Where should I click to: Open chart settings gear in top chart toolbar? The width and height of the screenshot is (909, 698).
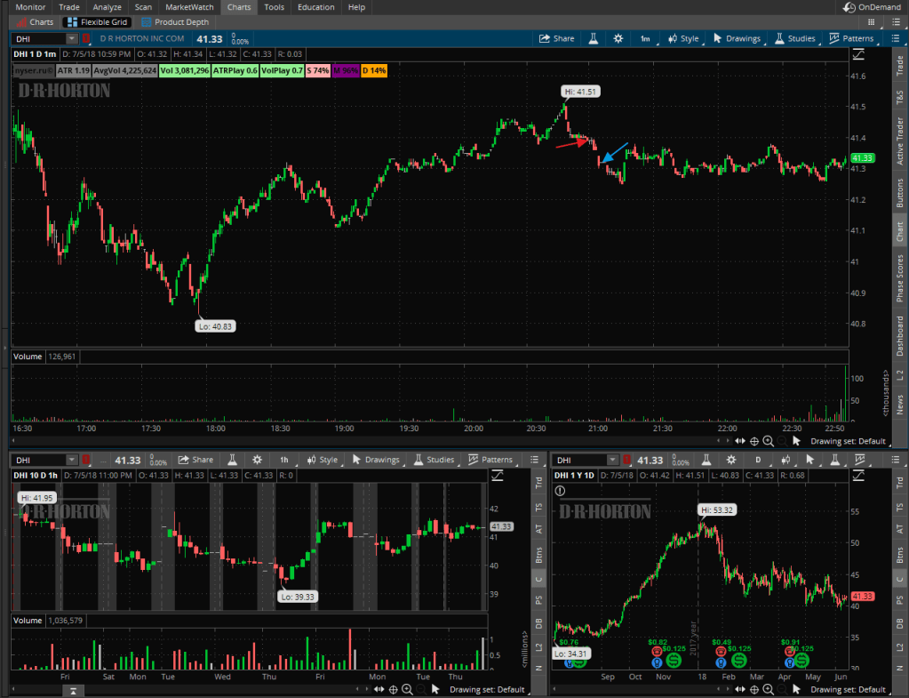coord(618,38)
